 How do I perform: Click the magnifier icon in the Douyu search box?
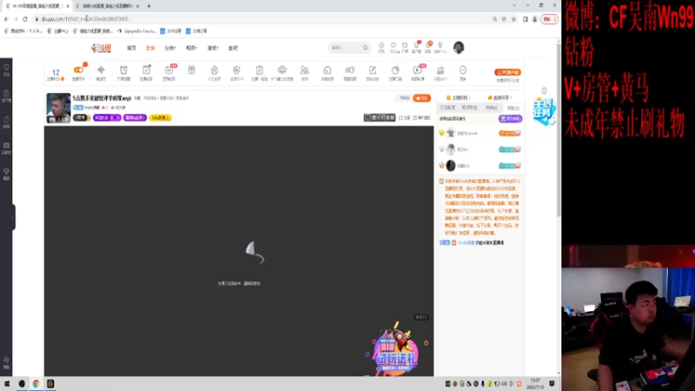[365, 48]
